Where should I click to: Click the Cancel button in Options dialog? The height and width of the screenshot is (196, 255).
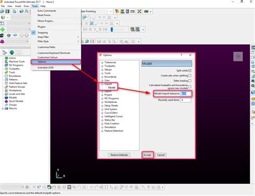point(161,155)
